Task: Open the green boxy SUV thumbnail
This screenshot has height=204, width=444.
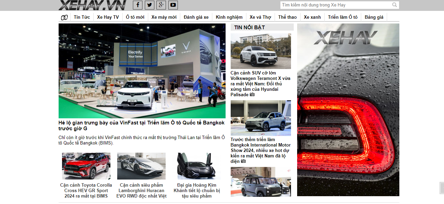Action: [261, 182]
